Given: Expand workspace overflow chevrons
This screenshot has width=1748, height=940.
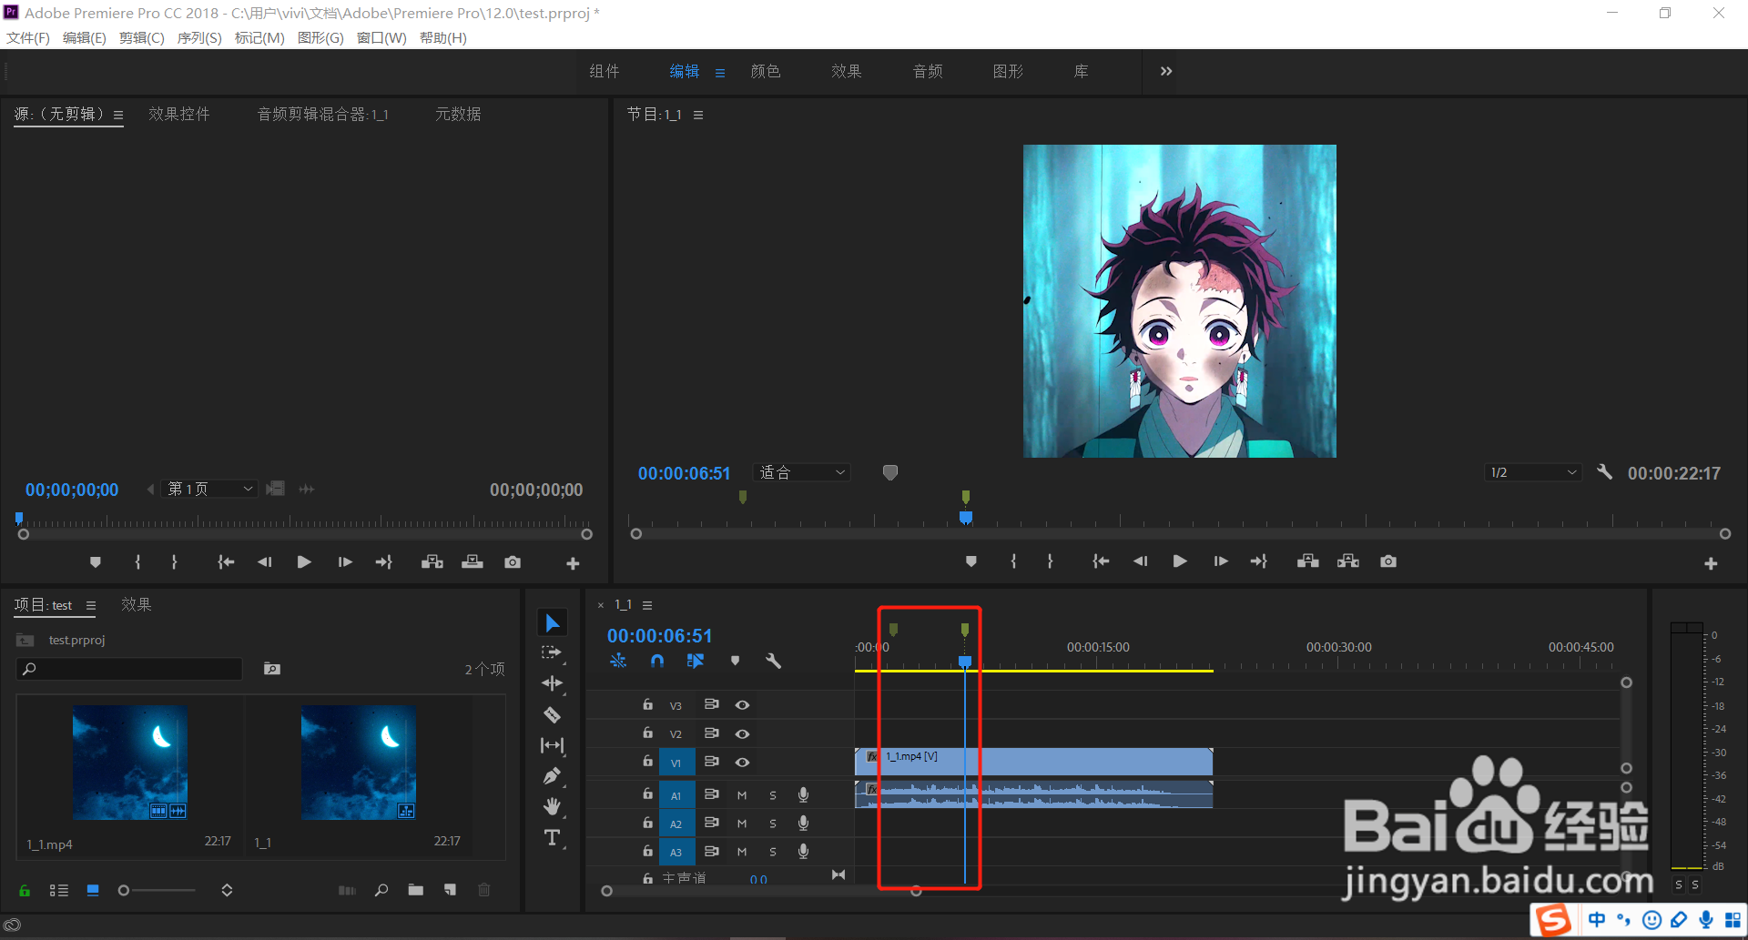Looking at the screenshot, I should click(1166, 71).
